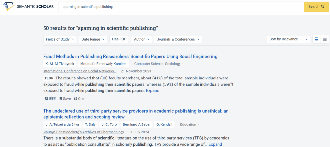Cite the Fraud Methods paper
The width and height of the screenshot is (330, 147).
(79, 99)
